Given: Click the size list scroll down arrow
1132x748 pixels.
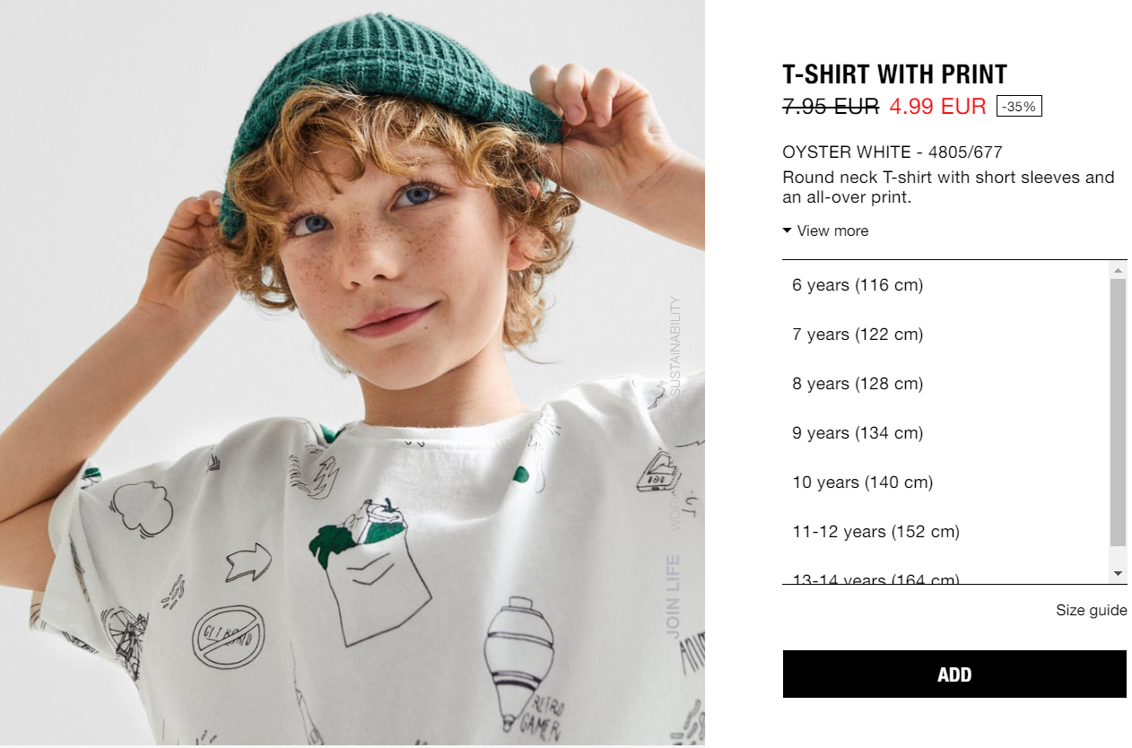Looking at the screenshot, I should 1118,573.
